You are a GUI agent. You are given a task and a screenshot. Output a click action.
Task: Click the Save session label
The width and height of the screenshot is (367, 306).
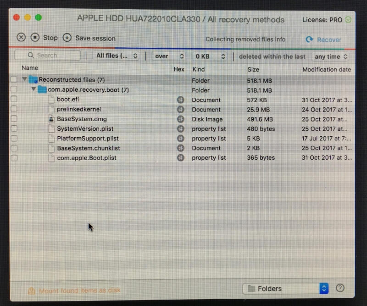(x=95, y=38)
